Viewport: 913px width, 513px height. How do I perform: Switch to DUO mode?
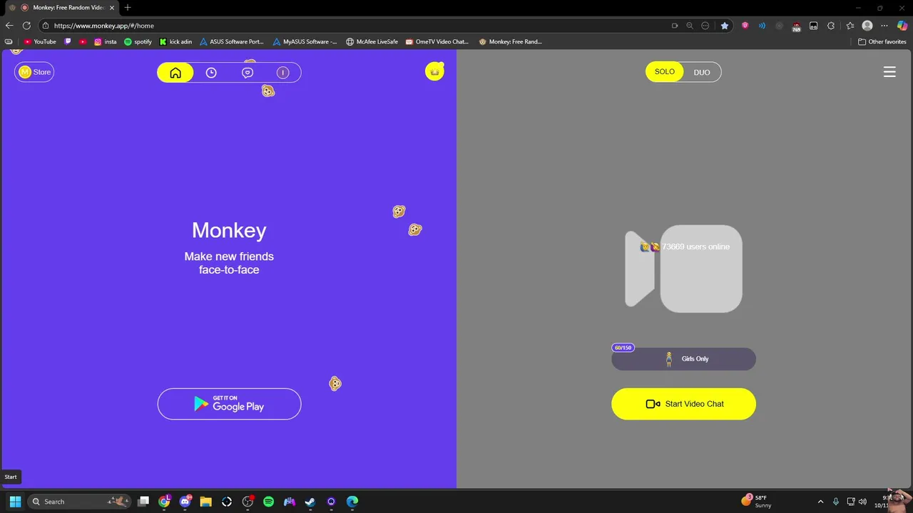[x=702, y=72]
